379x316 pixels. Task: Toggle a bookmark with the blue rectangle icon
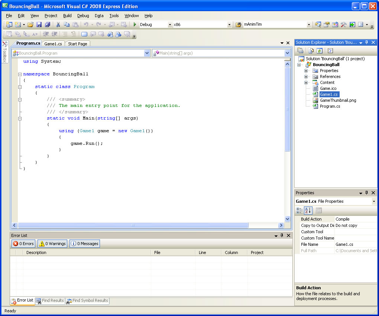coord(84,34)
